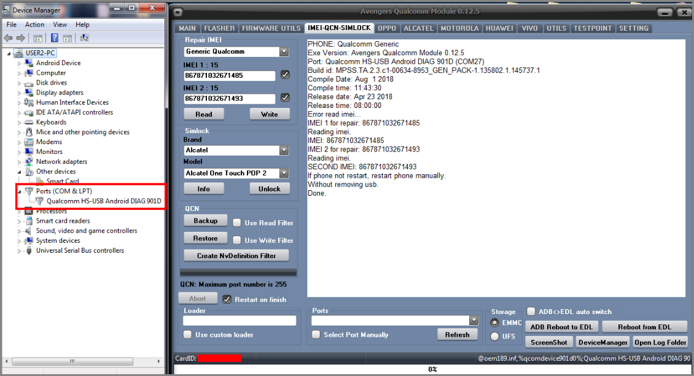Click the 0% progress bar

pyautogui.click(x=432, y=369)
